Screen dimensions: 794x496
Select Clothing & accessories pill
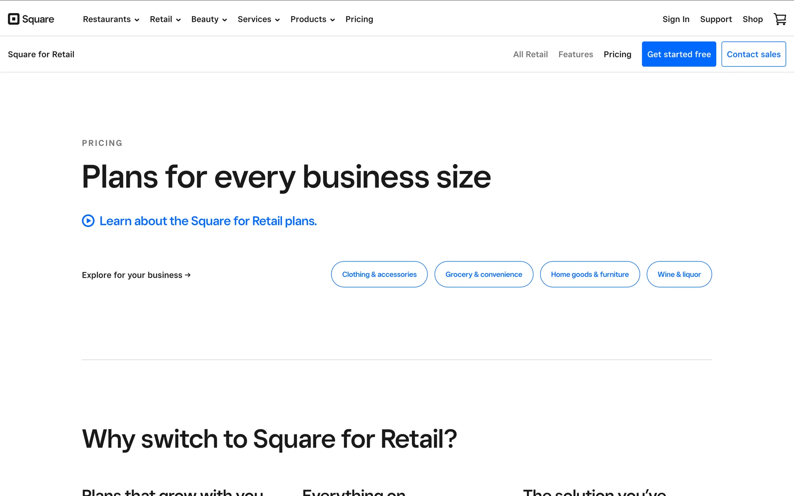[379, 274]
